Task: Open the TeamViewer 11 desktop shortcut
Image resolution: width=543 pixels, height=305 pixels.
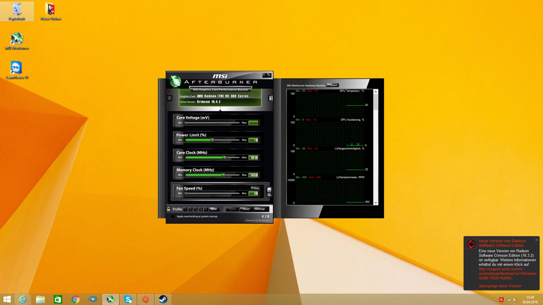Action: [x=17, y=70]
